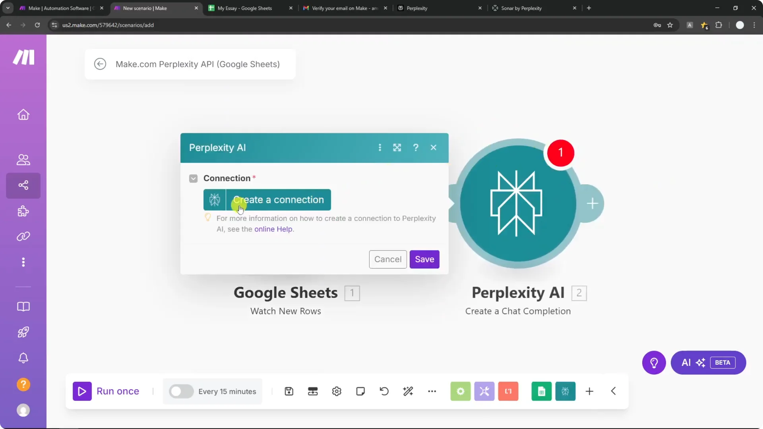Click the collapse chevron at the toolbar's right end
The image size is (763, 429).
pos(613,391)
